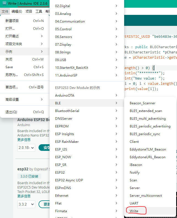The height and width of the screenshot is (218, 177).
Task: Select the BLE examples submenu
Action: click(87, 103)
